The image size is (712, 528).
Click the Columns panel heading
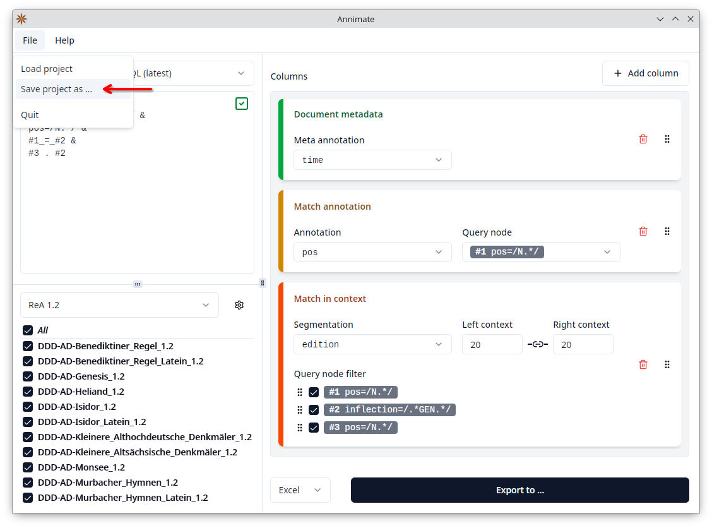click(x=289, y=76)
